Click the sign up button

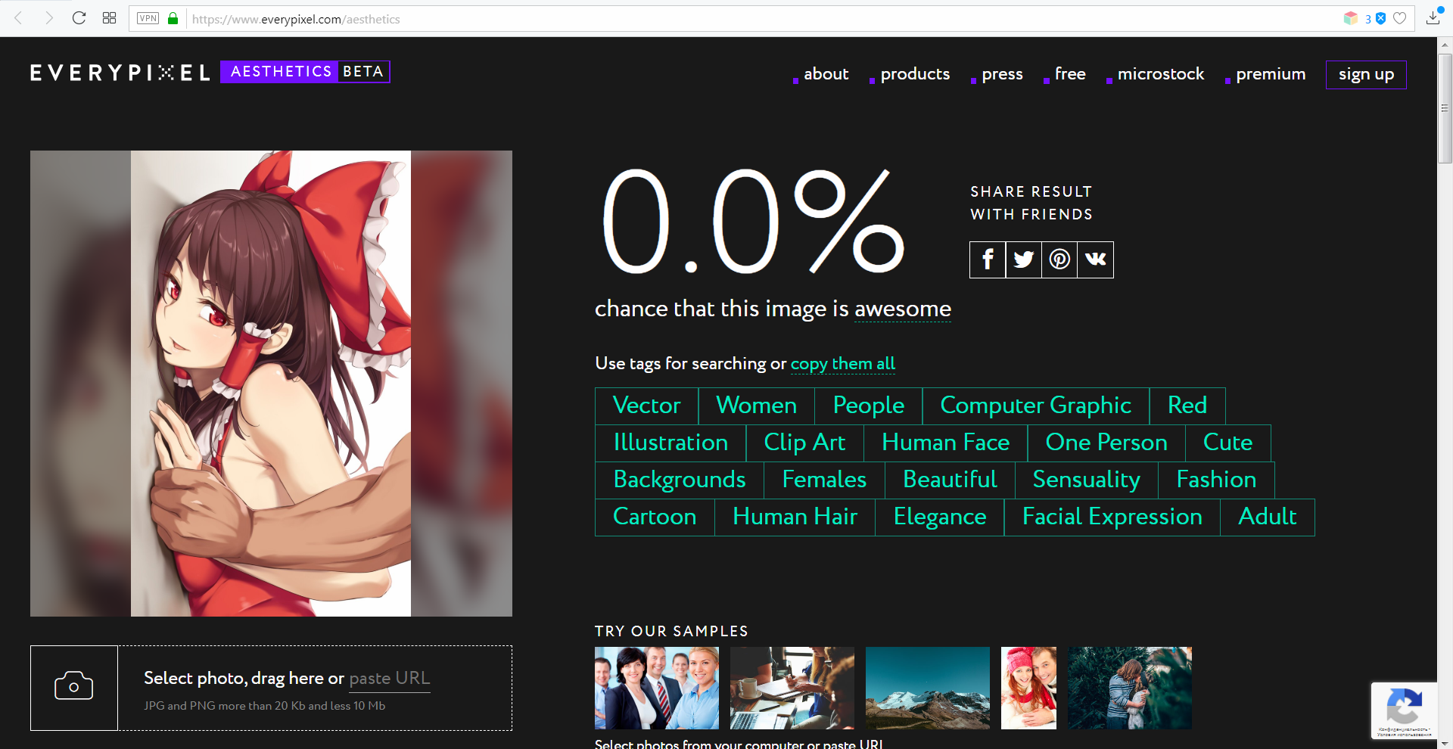1366,74
